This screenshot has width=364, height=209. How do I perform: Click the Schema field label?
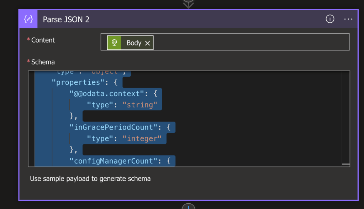(x=43, y=62)
